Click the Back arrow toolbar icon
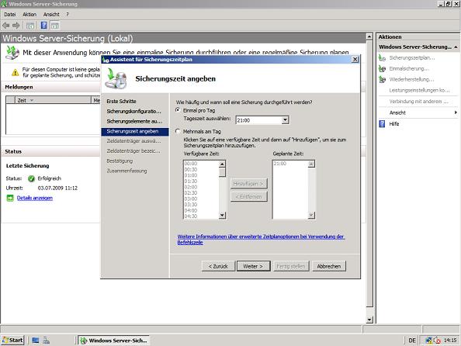Screen dimensions: 461x346 6,26
